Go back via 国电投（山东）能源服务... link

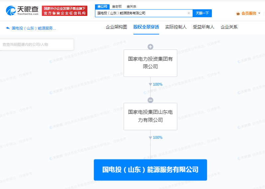click(34, 28)
